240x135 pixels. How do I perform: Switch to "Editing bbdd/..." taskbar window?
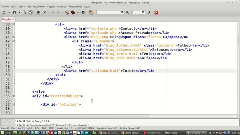coord(130,133)
